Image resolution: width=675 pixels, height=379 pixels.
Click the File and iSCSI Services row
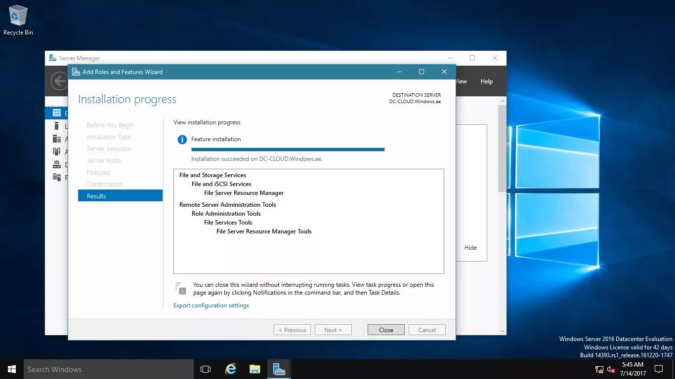[221, 184]
